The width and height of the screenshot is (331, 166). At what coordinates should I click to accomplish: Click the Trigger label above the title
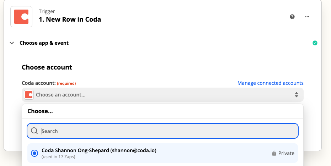tap(47, 11)
